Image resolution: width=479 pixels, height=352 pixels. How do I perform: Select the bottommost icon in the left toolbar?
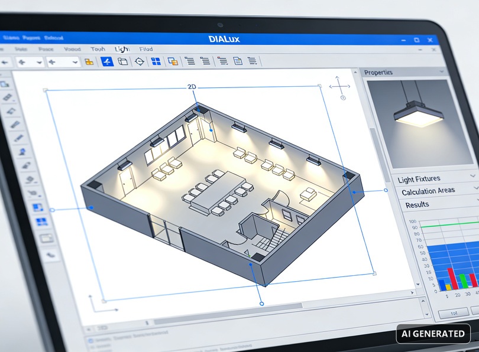tap(51, 254)
